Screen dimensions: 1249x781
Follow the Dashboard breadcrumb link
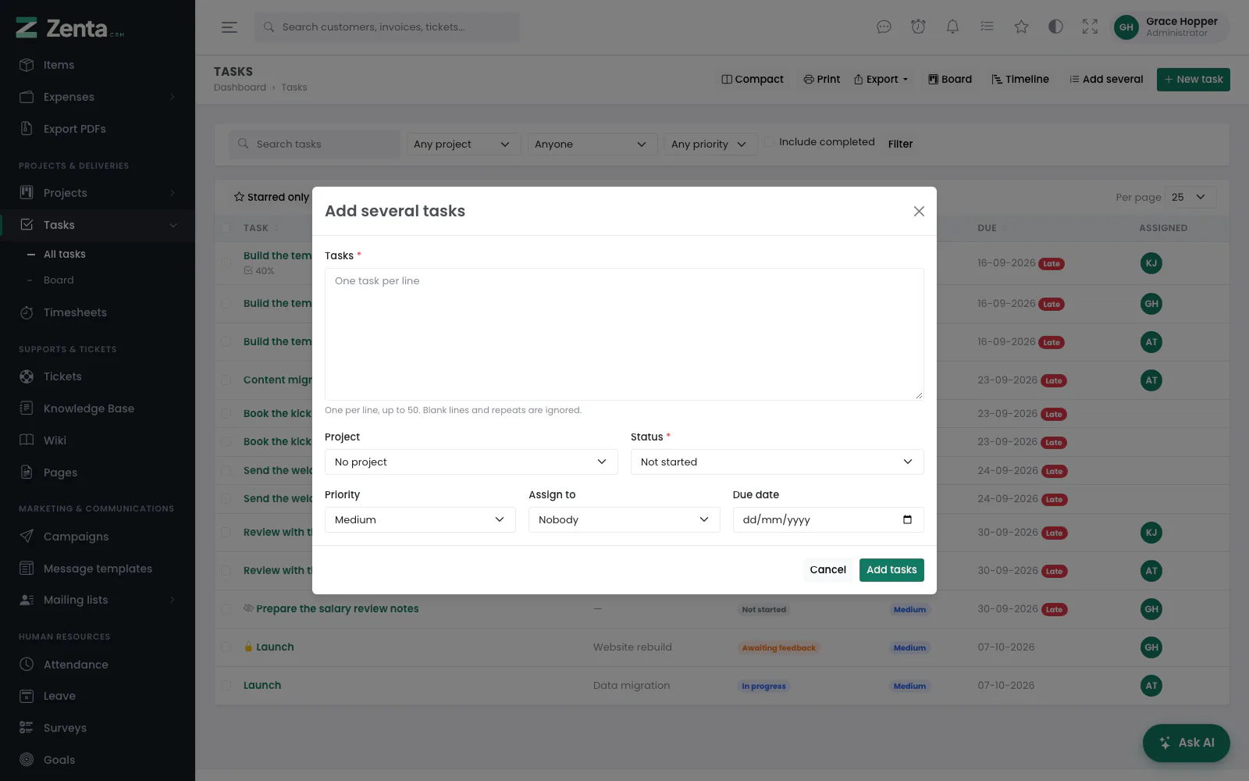point(240,87)
